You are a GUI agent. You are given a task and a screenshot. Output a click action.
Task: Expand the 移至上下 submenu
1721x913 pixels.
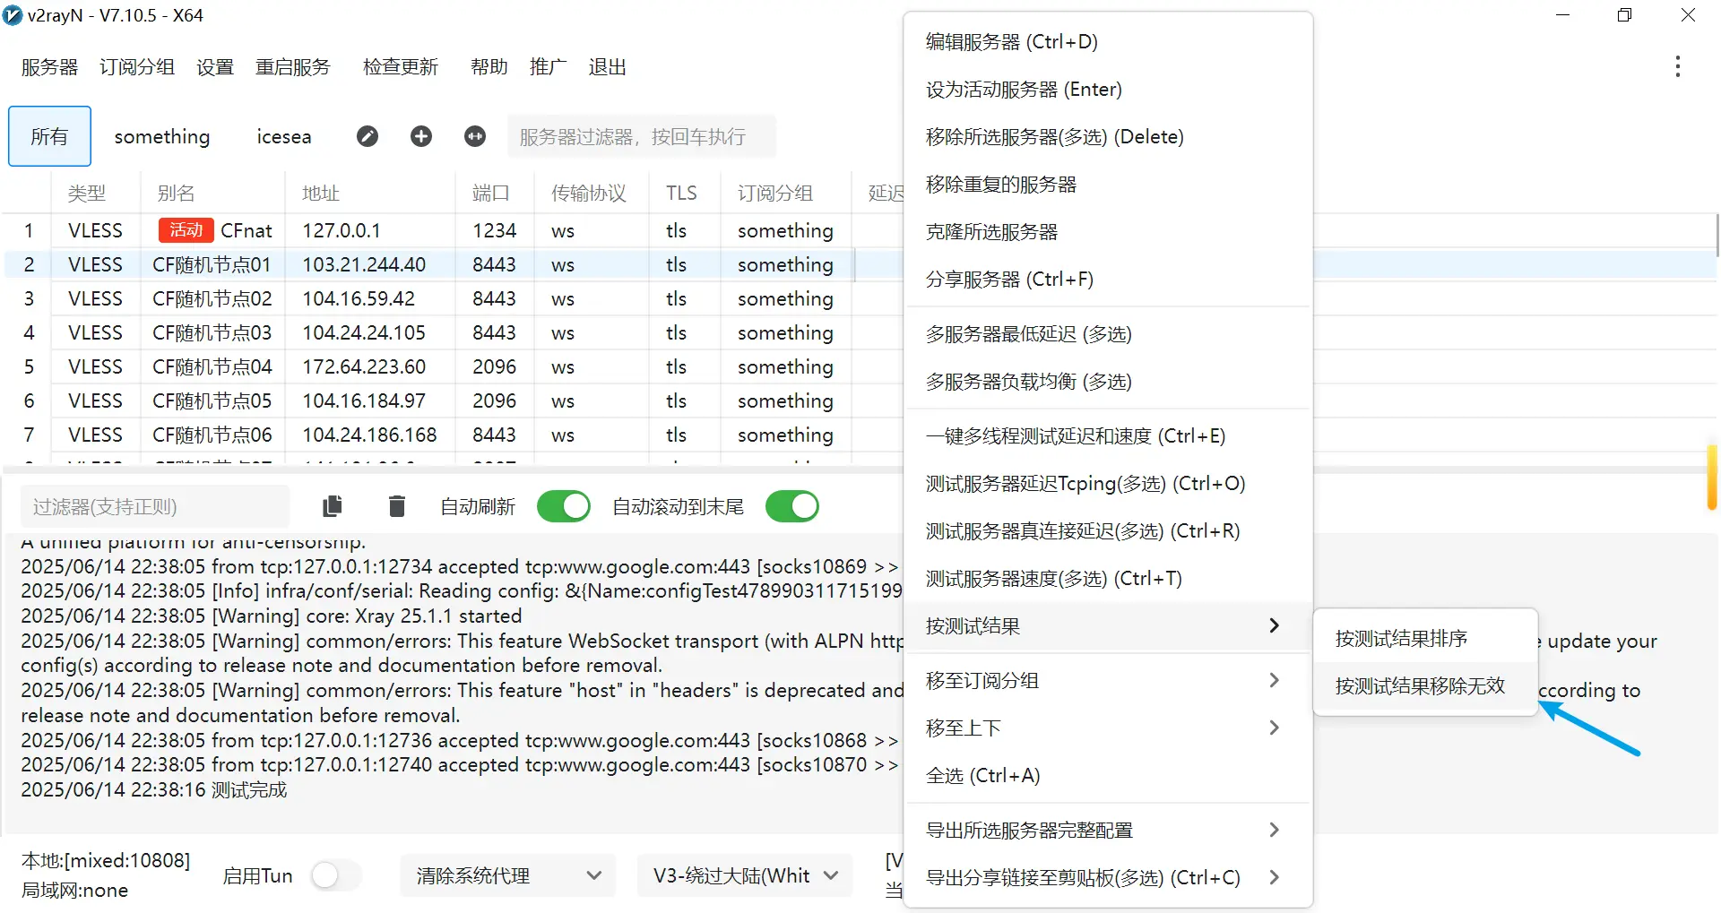pos(1108,728)
